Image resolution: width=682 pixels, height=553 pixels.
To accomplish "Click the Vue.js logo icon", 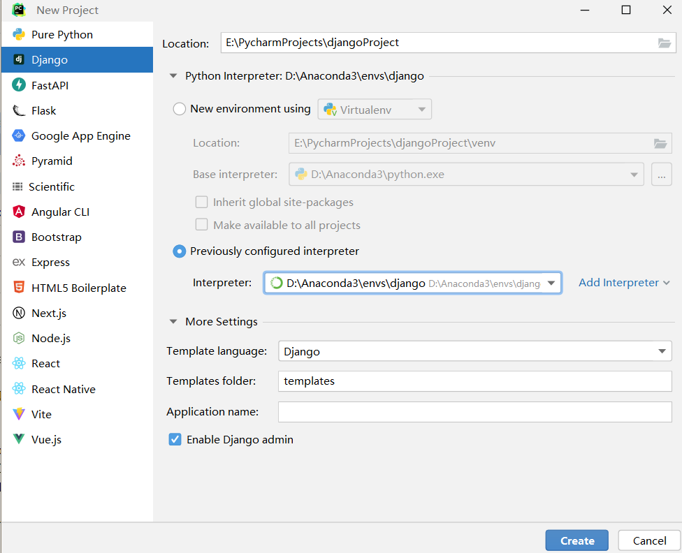I will [19, 439].
